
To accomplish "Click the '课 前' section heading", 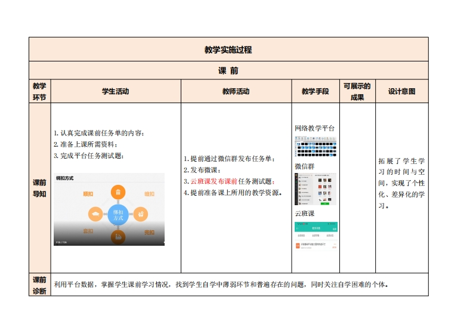I will coord(228,70).
